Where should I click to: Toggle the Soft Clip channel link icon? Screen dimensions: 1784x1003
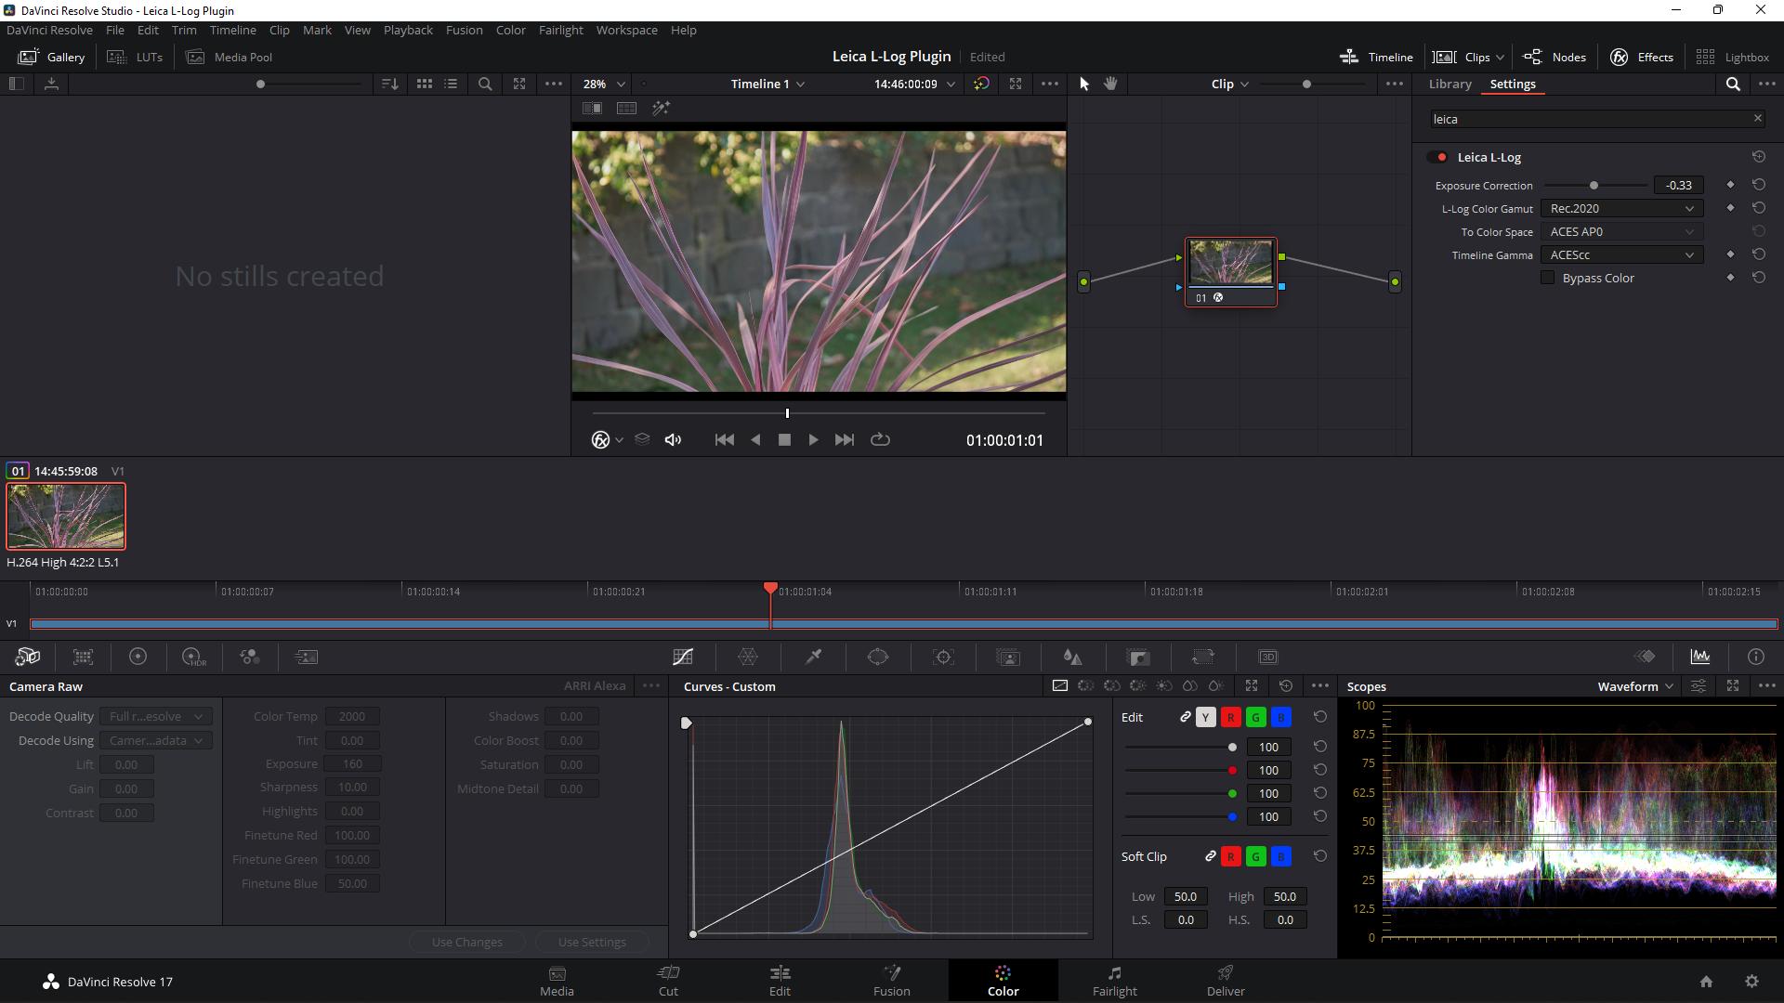(x=1210, y=856)
